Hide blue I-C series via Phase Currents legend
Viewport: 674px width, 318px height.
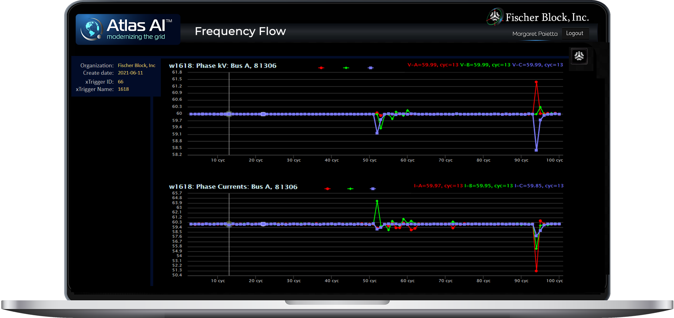click(373, 189)
